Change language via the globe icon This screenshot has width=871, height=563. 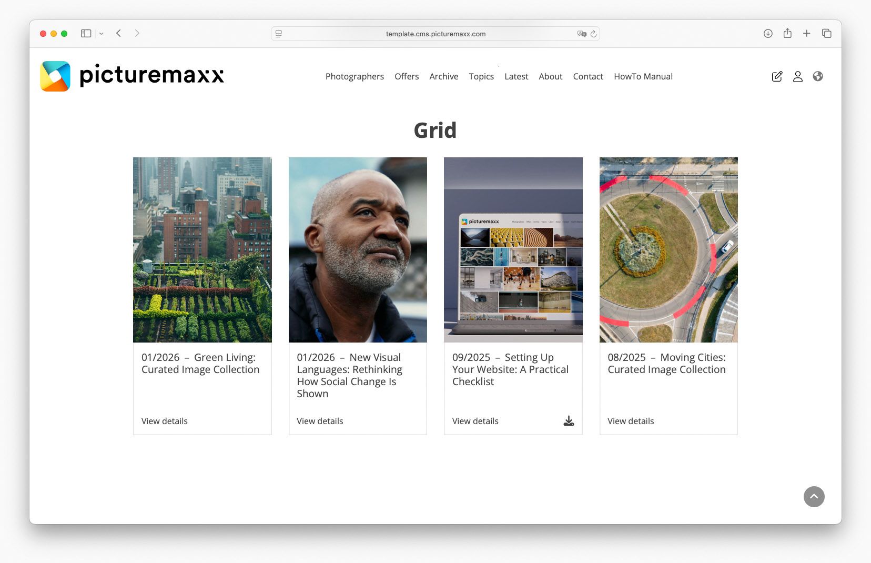click(818, 76)
